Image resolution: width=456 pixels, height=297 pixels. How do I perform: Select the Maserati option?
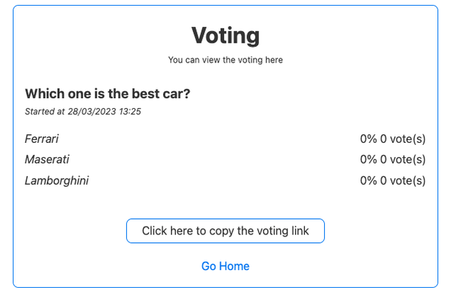(47, 159)
